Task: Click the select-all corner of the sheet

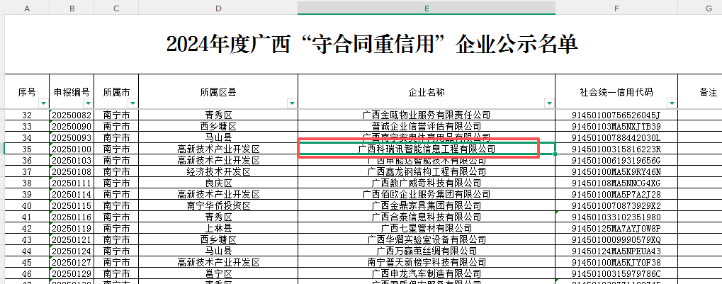Action: 3,8
